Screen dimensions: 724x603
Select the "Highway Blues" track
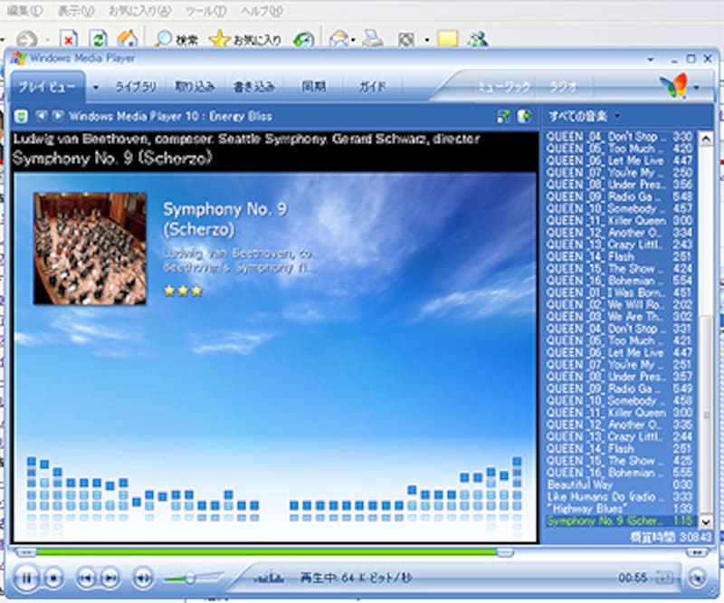(619, 509)
